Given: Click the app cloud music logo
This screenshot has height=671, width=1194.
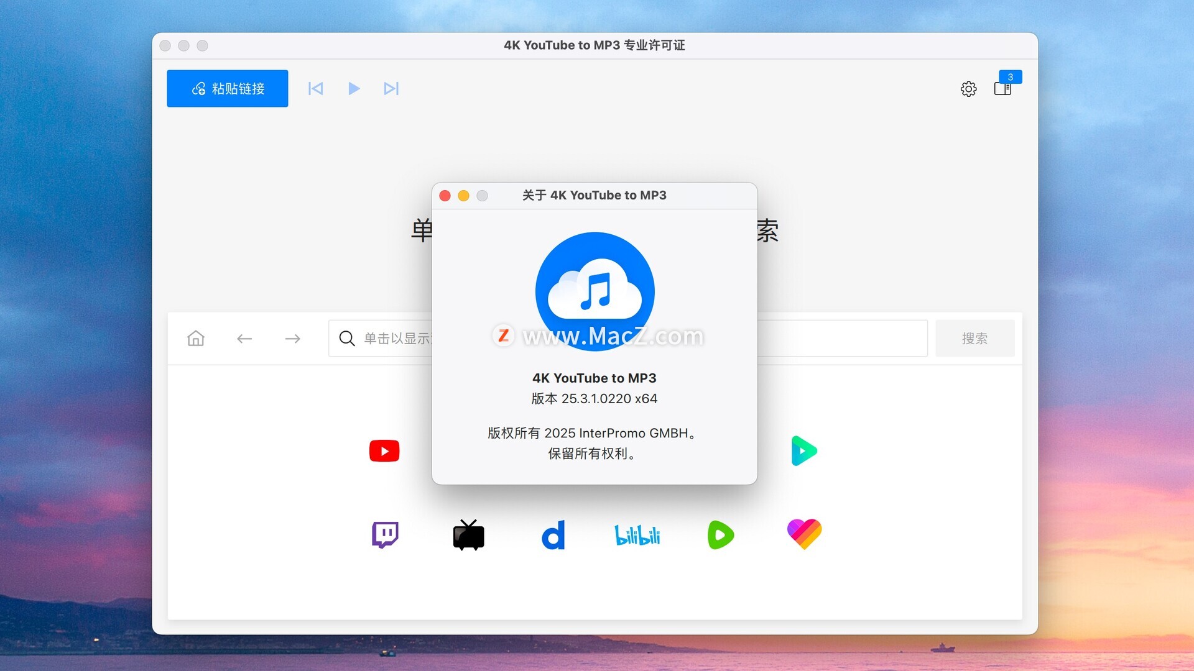Looking at the screenshot, I should [595, 291].
